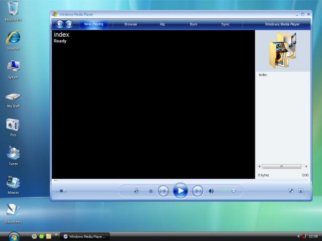Screen dimensions: 322x241
Task: Click the volume slider handle
Action: [x=233, y=191]
